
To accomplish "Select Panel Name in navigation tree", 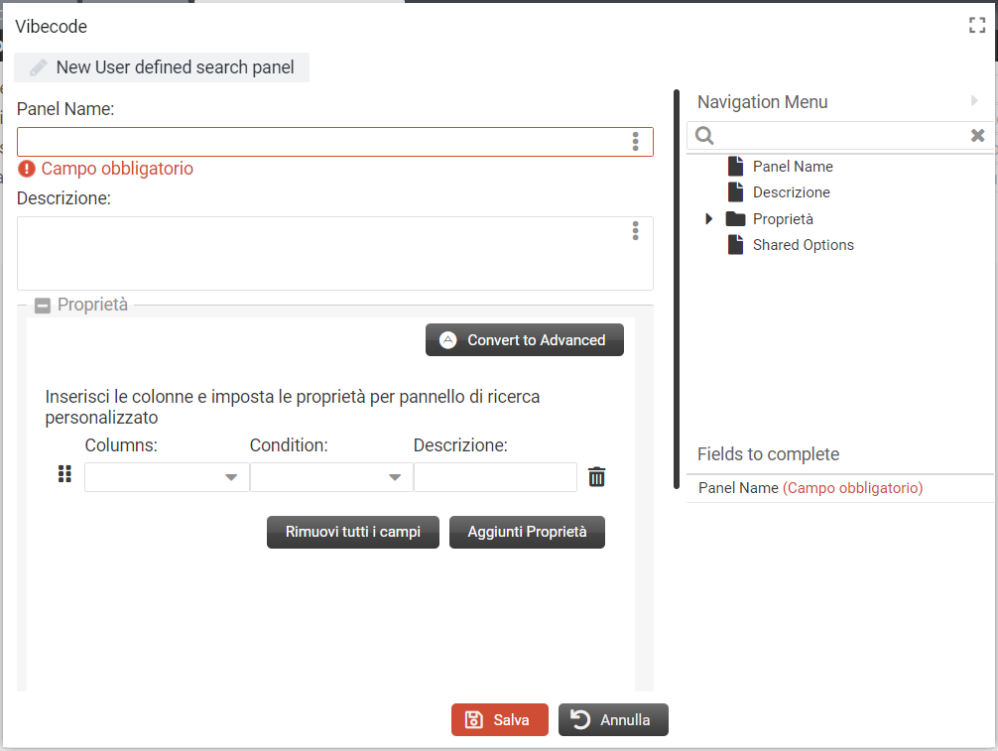I will tap(792, 167).
